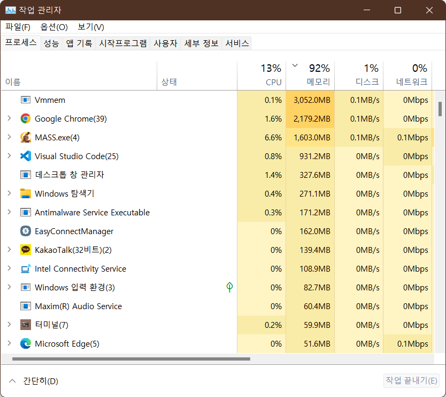Switch to the 성능 tab

click(51, 43)
